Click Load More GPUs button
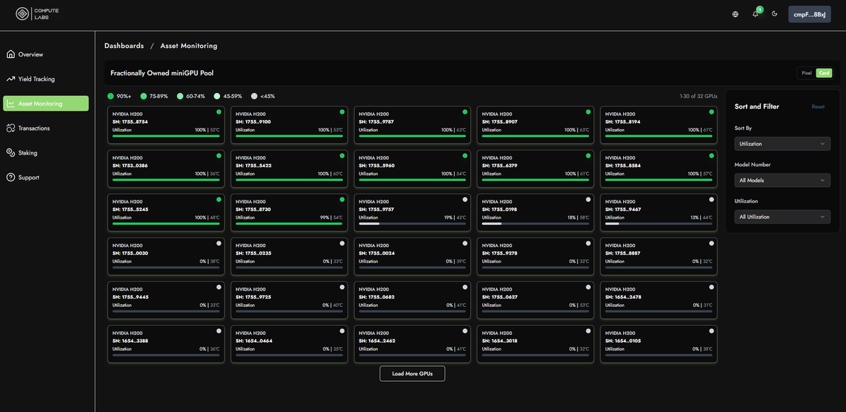The image size is (846, 412). point(412,373)
